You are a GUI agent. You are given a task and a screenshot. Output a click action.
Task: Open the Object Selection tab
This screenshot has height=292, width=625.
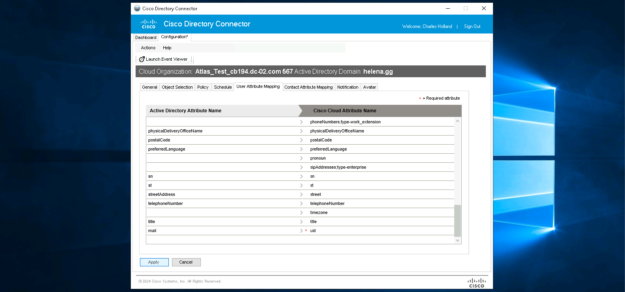tap(177, 87)
